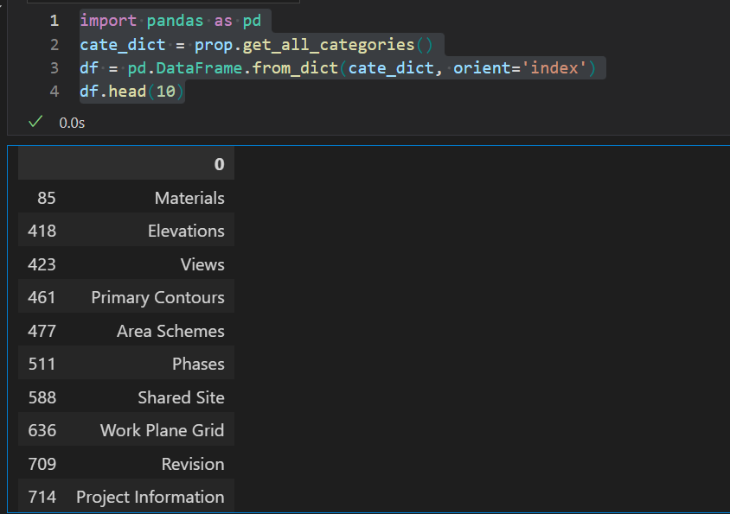This screenshot has height=514, width=730.
Task: Click row index 709
Action: click(x=42, y=464)
